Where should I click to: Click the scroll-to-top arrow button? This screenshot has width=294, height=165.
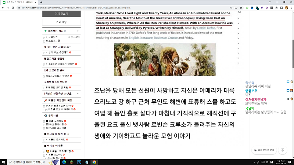tap(282, 150)
